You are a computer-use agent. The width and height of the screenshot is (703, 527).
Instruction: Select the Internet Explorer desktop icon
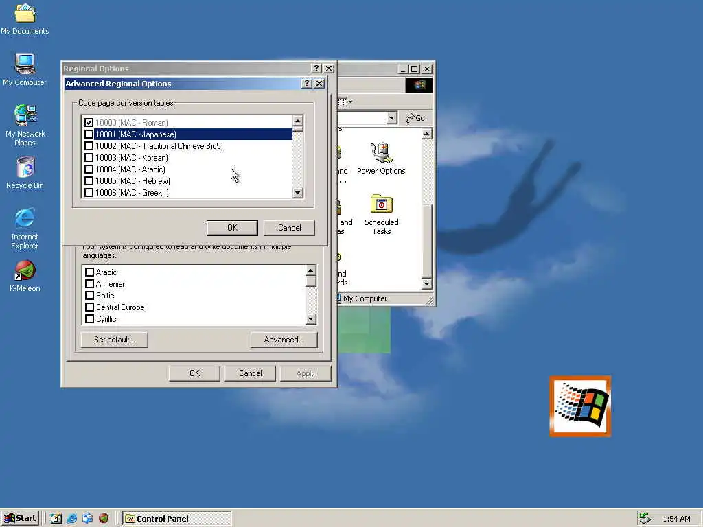pyautogui.click(x=25, y=228)
